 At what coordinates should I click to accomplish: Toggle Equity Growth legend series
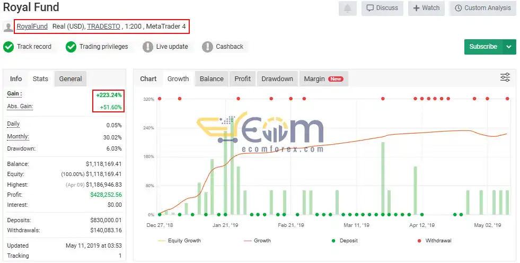point(180,241)
